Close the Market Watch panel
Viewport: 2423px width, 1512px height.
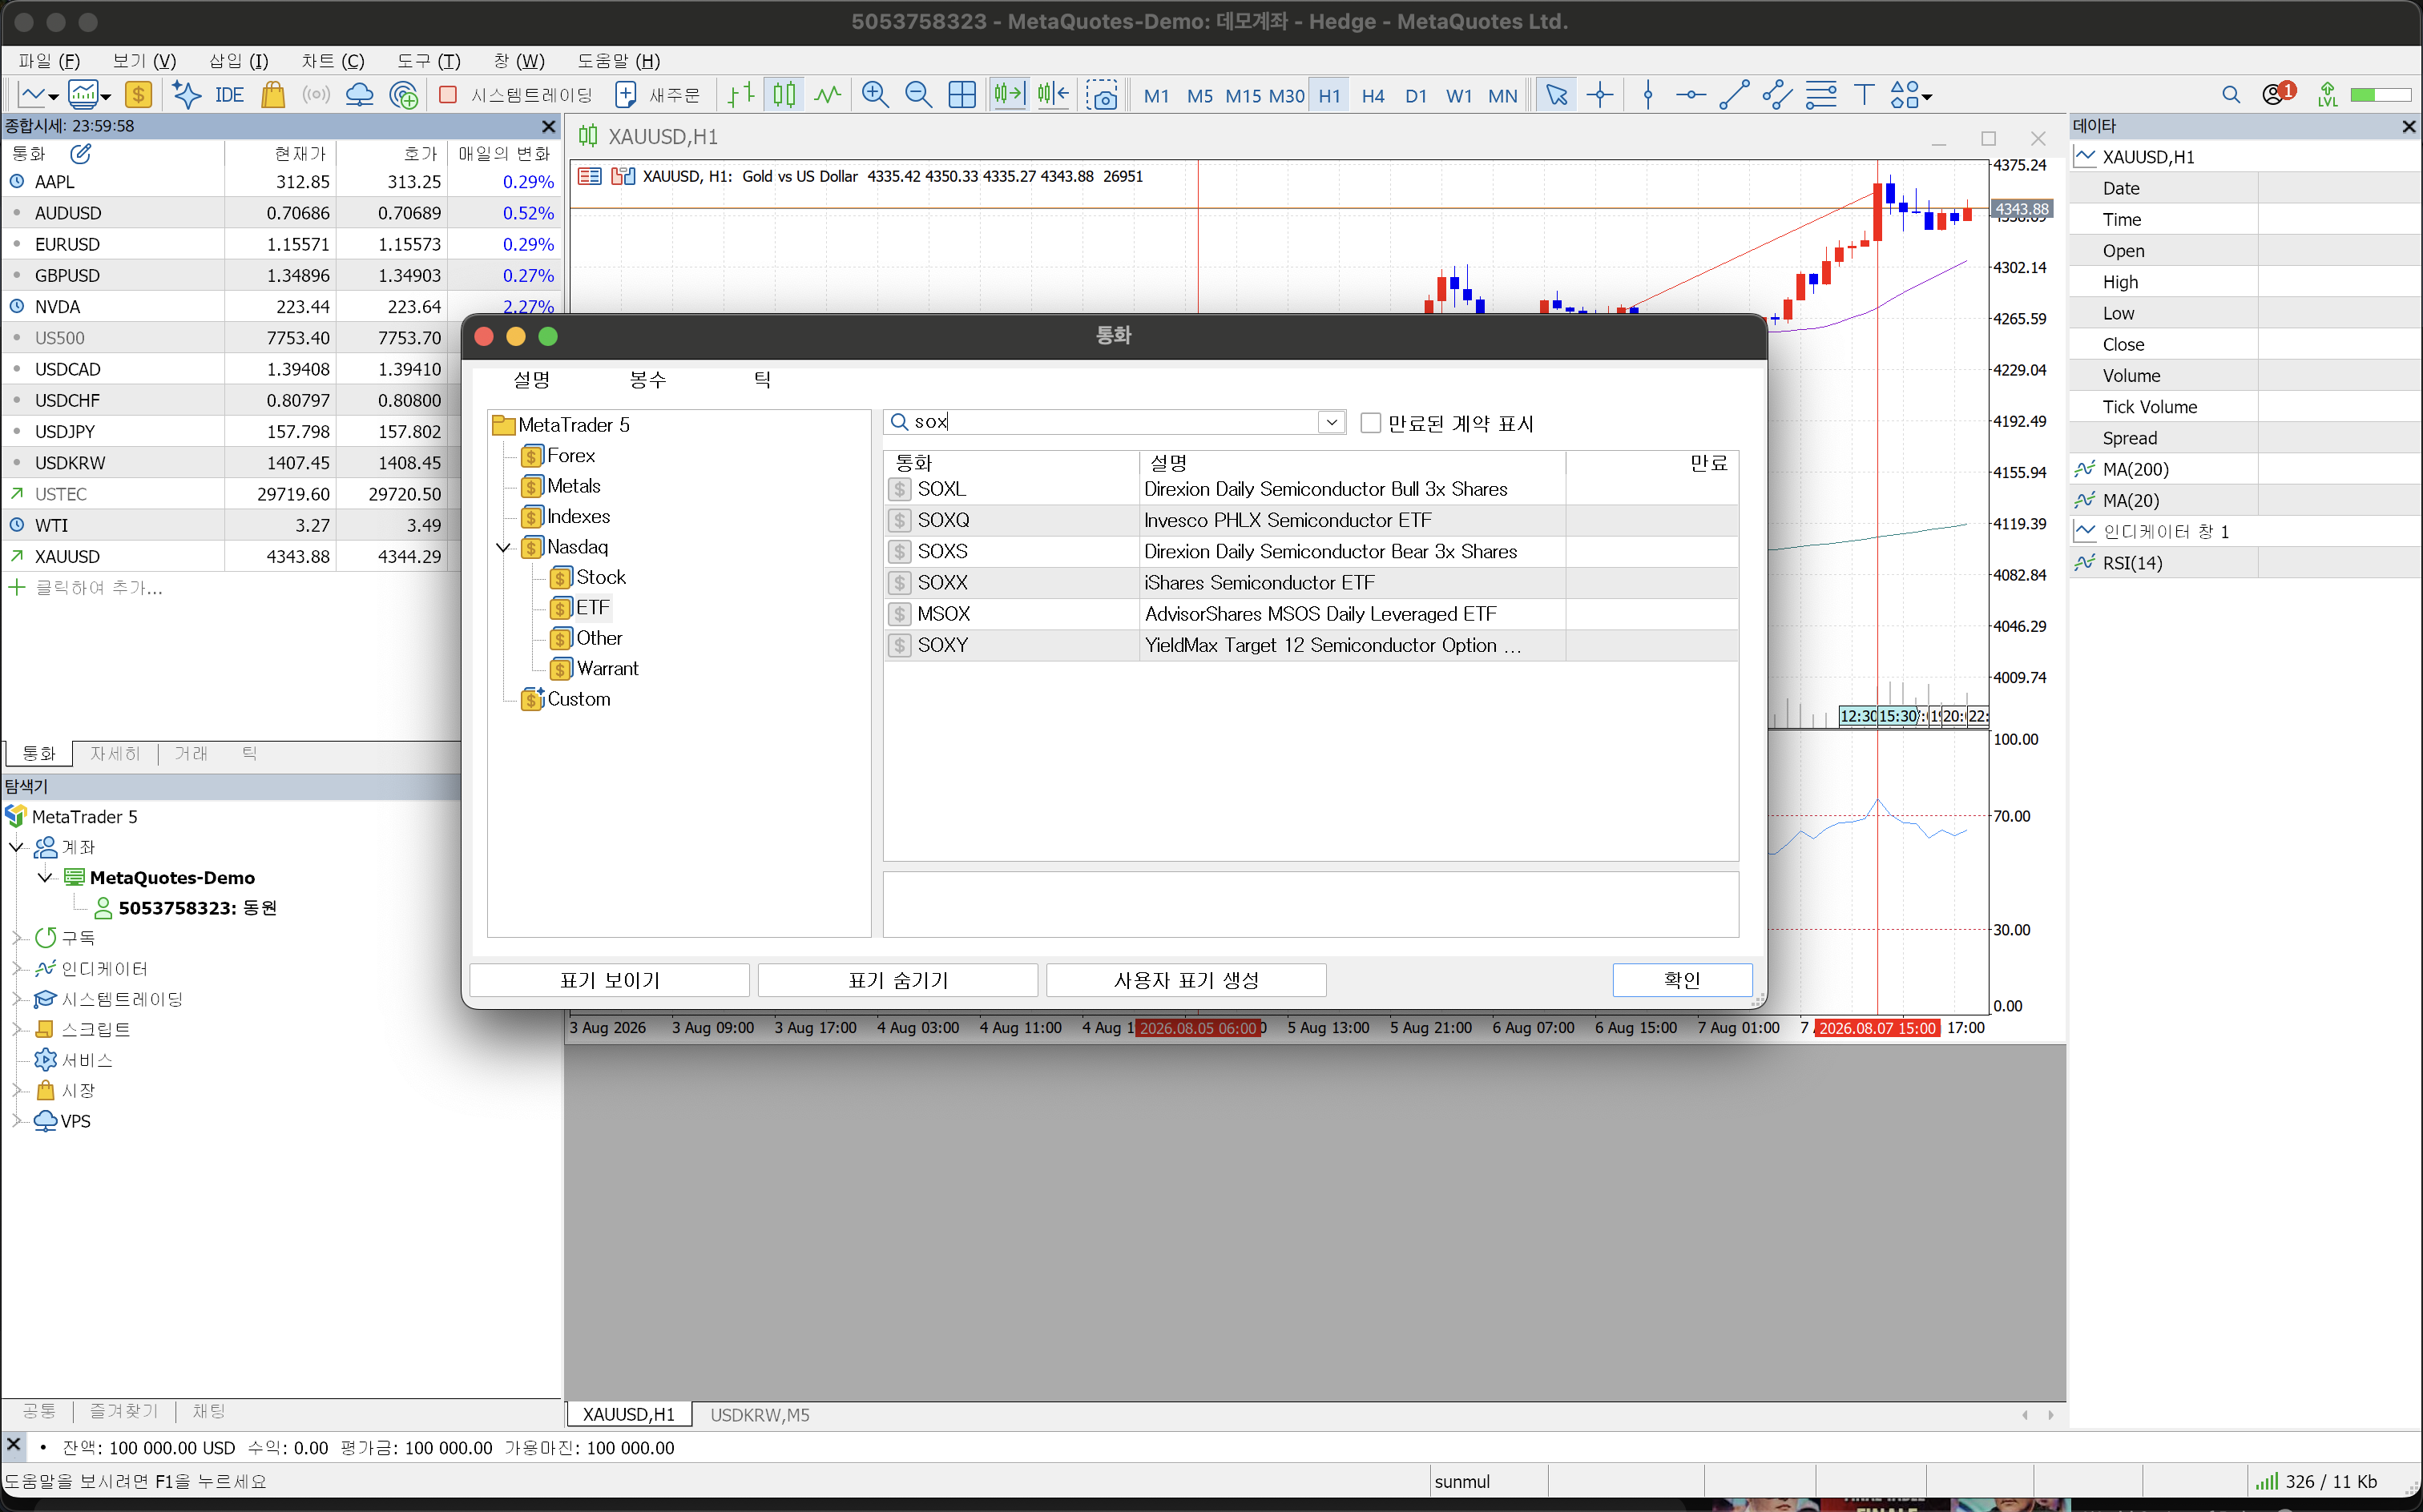548,126
